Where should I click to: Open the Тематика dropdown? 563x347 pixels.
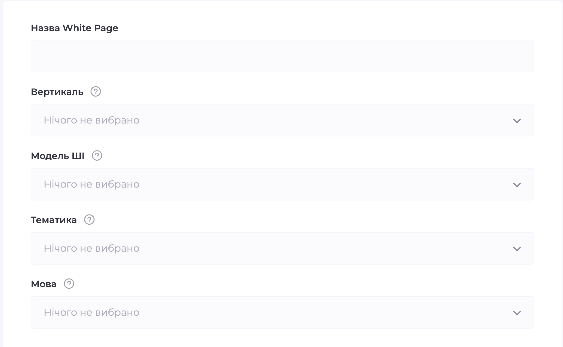pyautogui.click(x=282, y=248)
